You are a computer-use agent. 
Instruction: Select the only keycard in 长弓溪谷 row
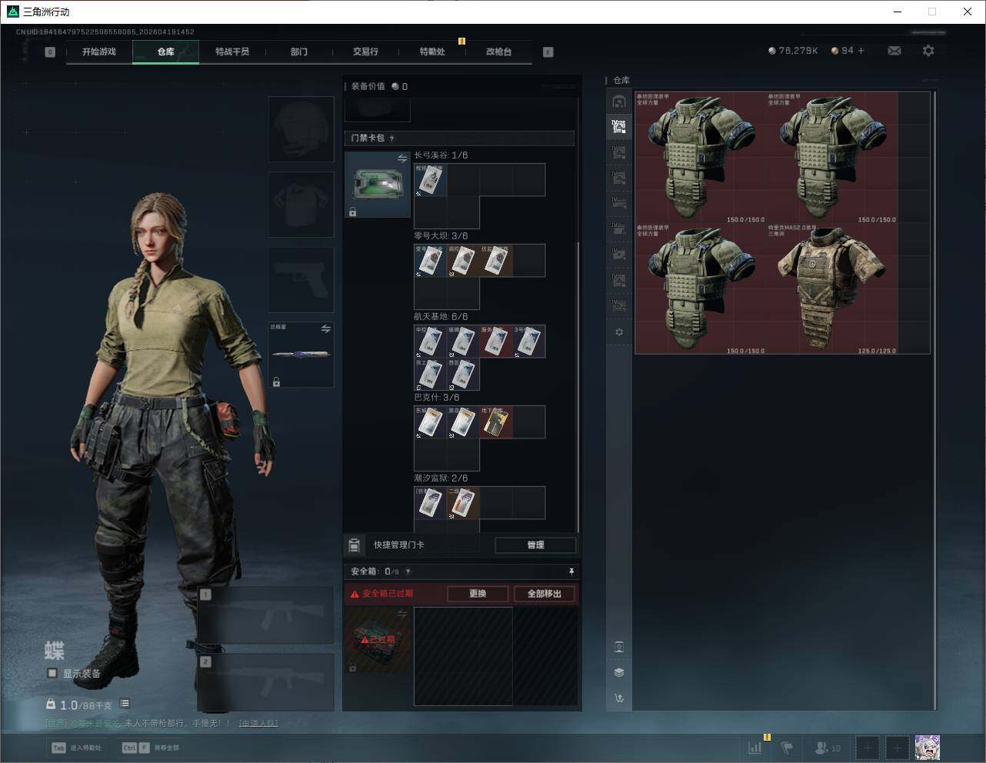pyautogui.click(x=431, y=180)
